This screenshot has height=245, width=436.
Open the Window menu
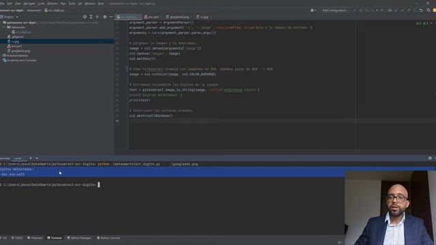[89, 3]
